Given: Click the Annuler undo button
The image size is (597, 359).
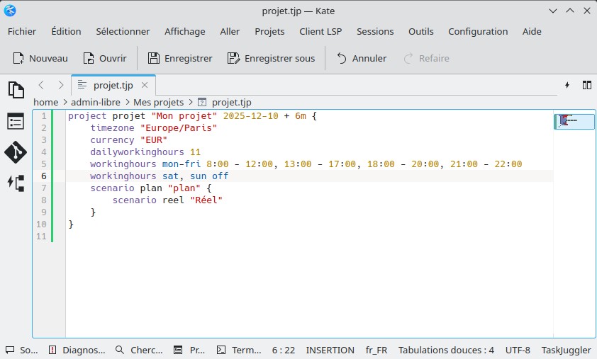Looking at the screenshot, I should click(x=361, y=58).
